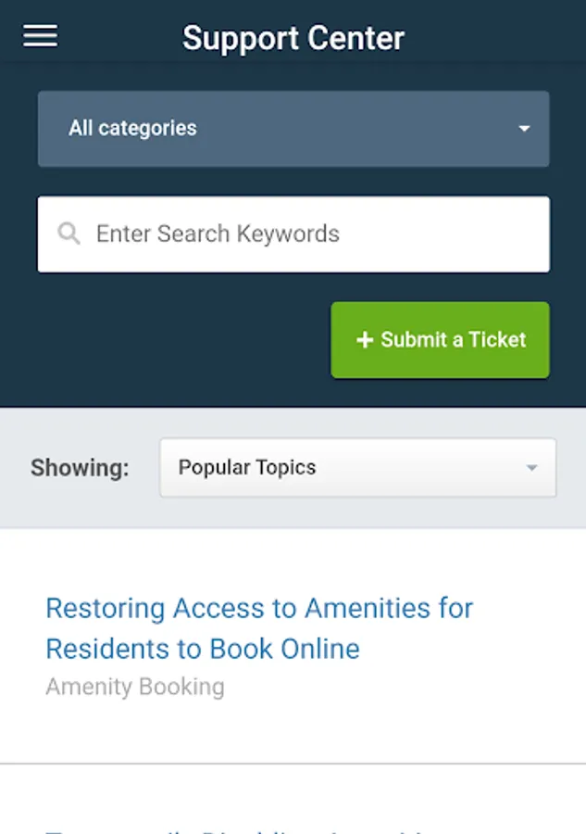Click the Showing: label

click(x=80, y=468)
